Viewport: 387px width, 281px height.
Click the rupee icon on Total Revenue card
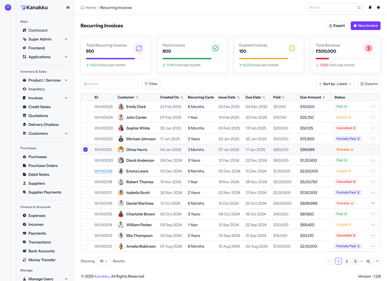tap(369, 48)
